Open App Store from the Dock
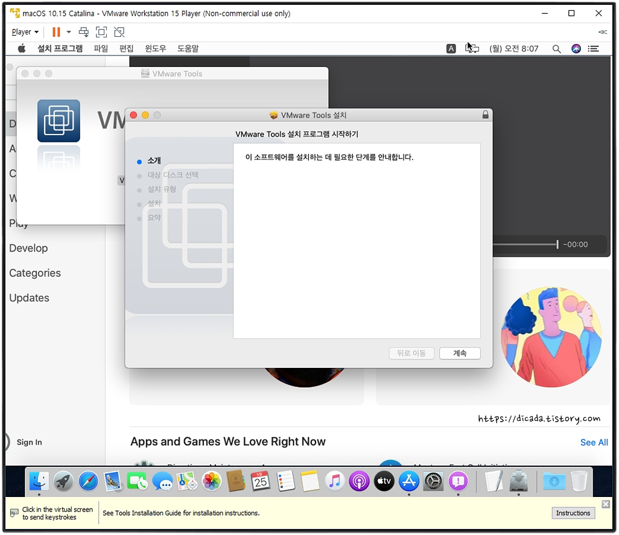The width and height of the screenshot is (619, 535). [x=409, y=481]
